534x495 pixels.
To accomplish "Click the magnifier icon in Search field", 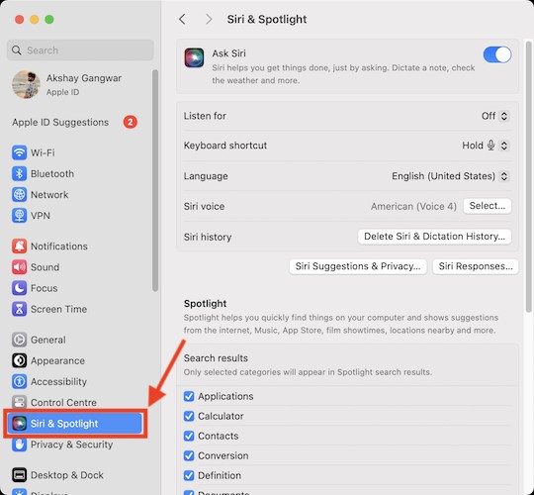I will coord(17,50).
